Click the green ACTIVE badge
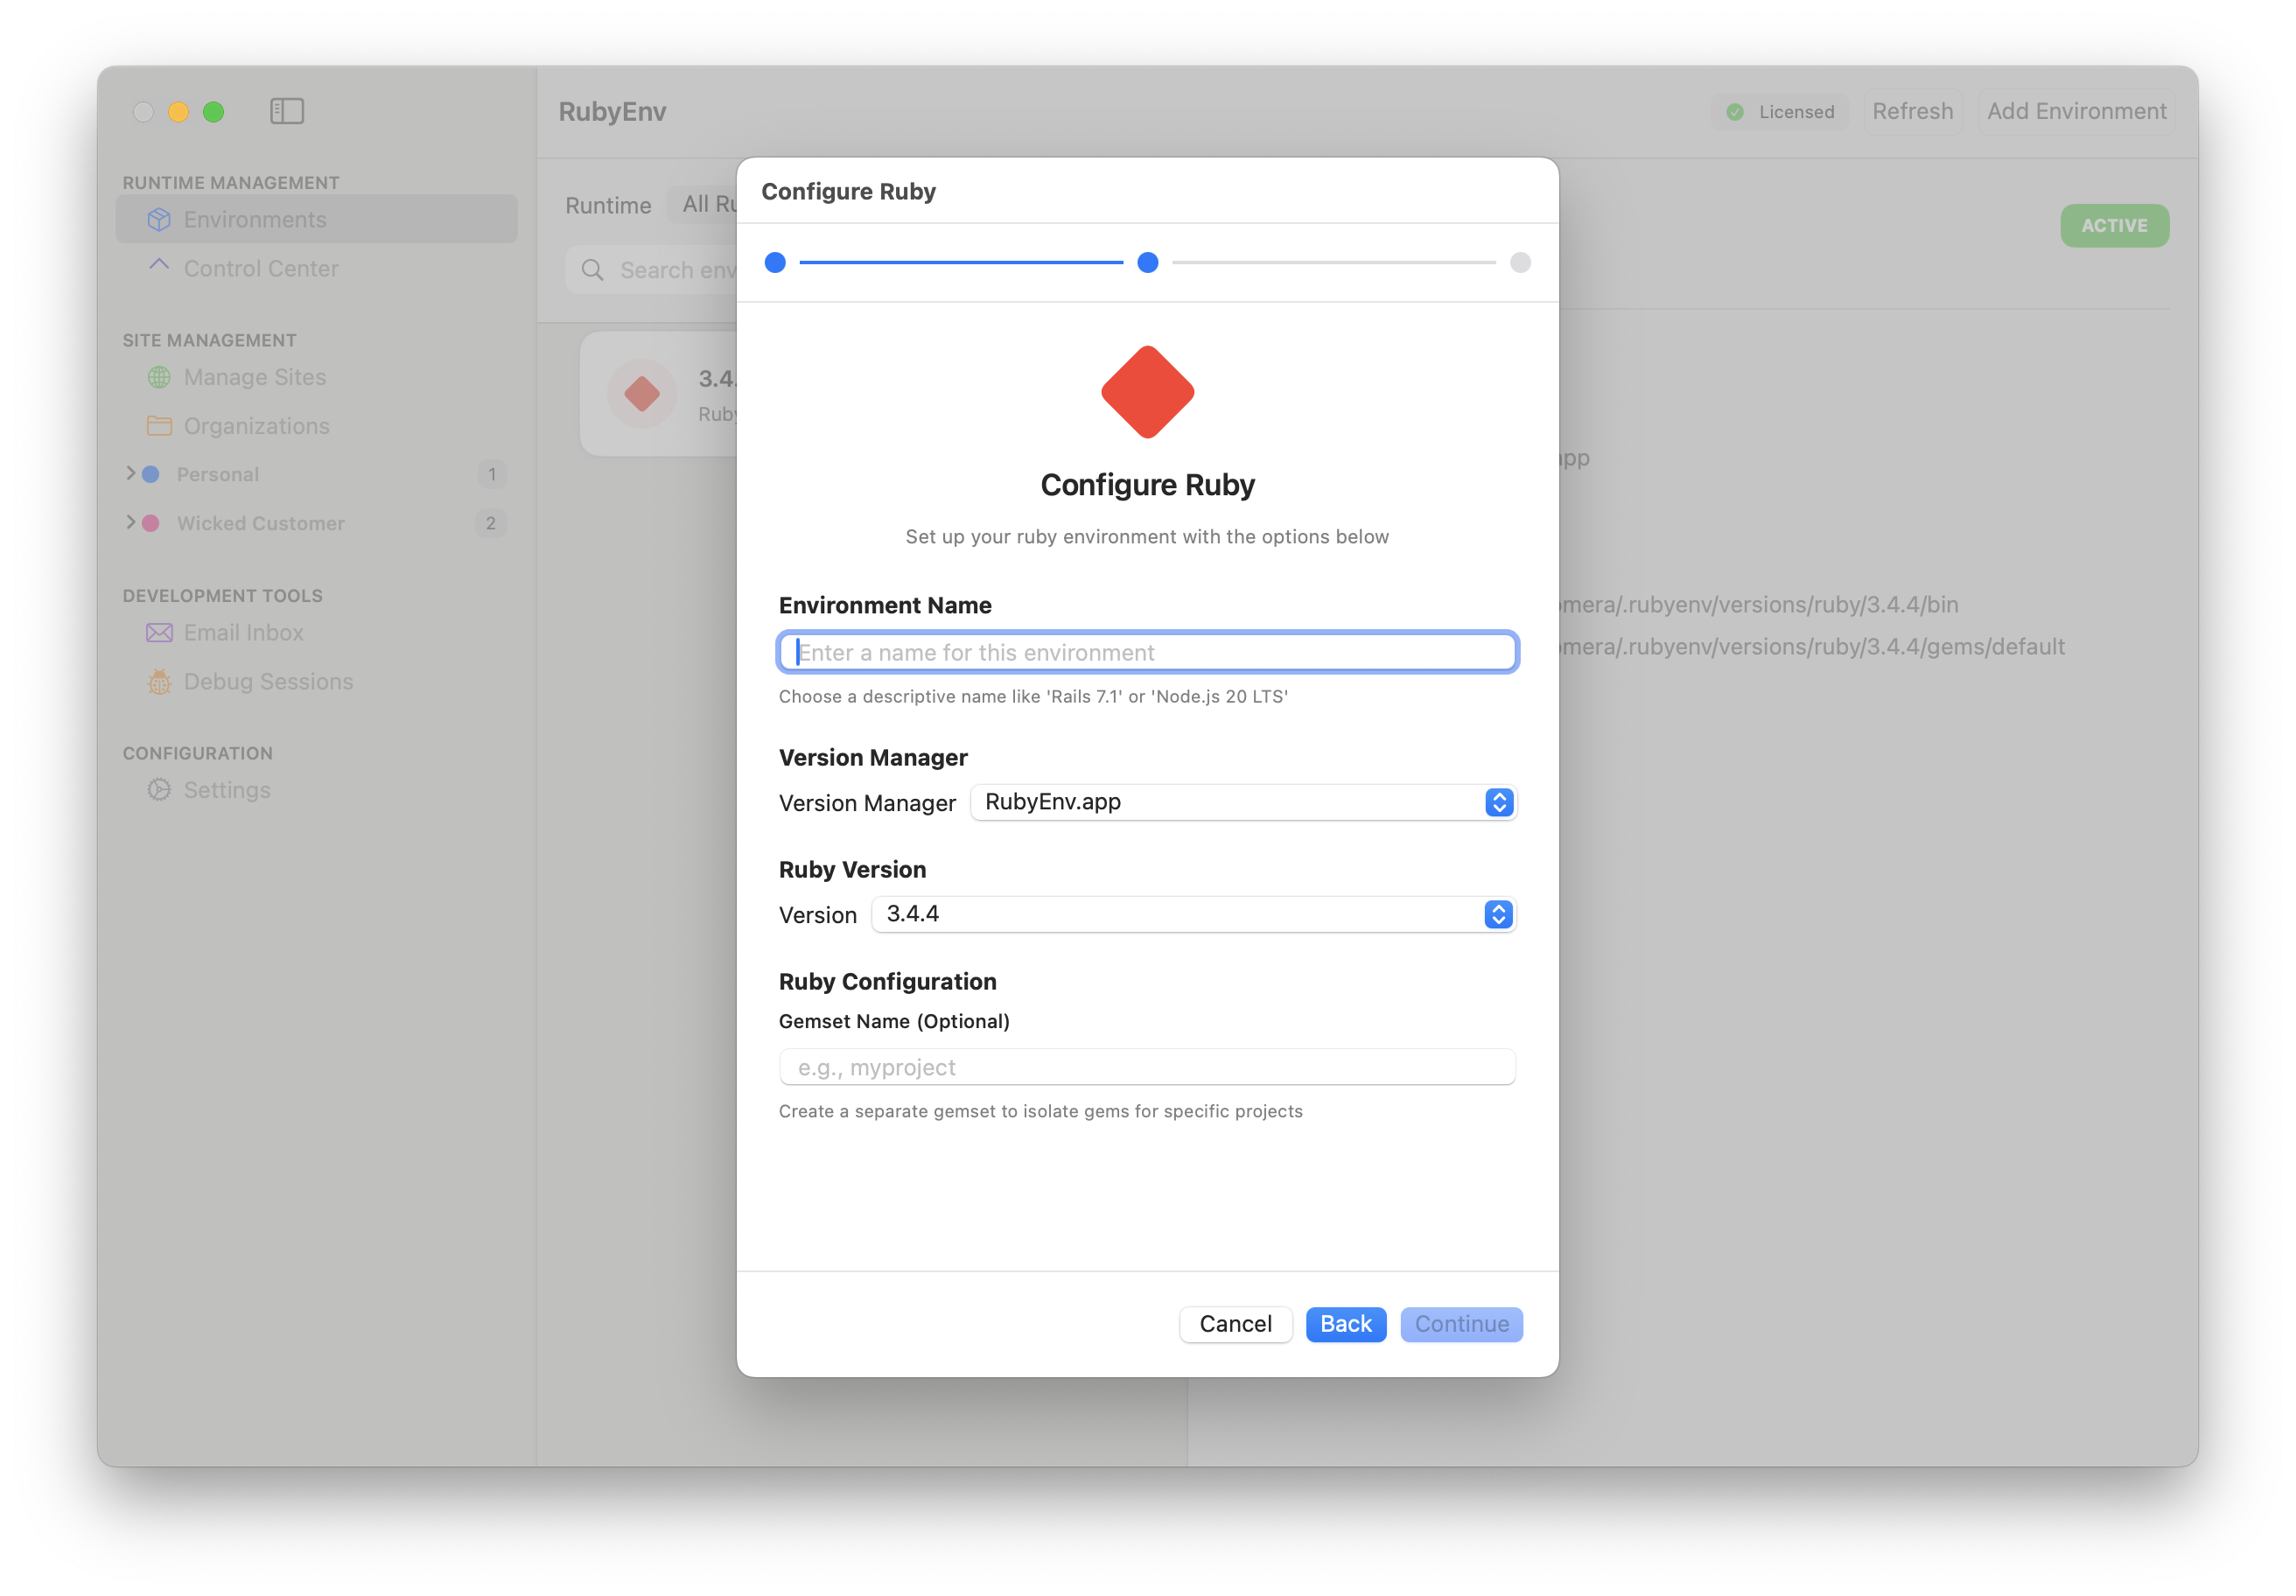Screen dimensions: 2296x1596 2114,226
